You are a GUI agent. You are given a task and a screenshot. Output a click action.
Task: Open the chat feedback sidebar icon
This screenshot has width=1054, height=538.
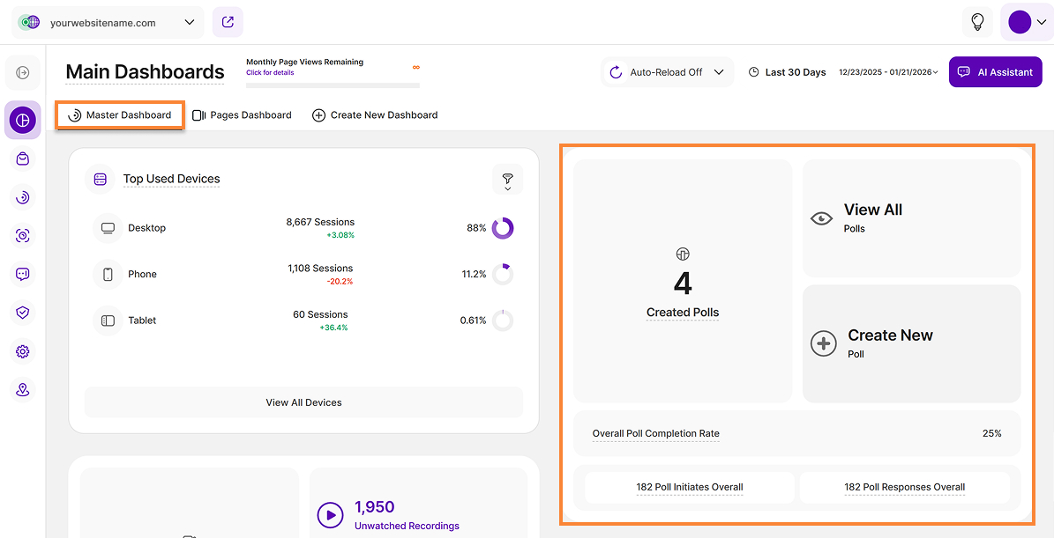23,274
